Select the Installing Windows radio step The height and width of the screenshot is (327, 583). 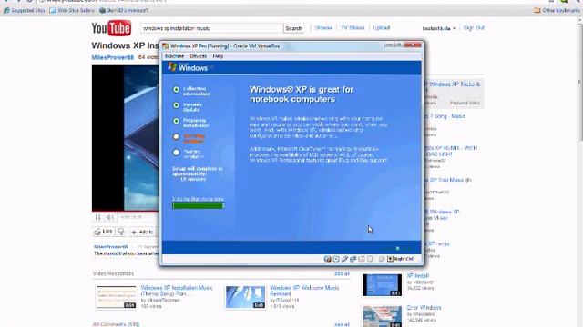[x=176, y=137]
